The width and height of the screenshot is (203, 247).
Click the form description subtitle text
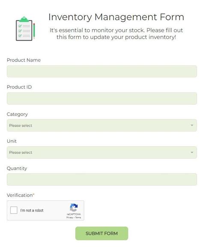116,33
